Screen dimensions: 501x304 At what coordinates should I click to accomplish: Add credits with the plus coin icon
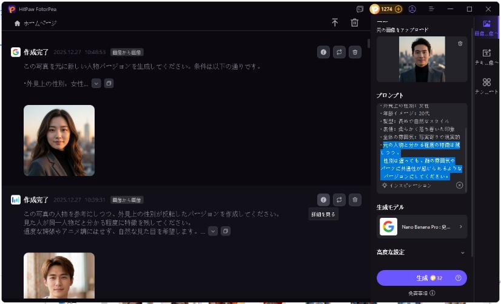[398, 9]
